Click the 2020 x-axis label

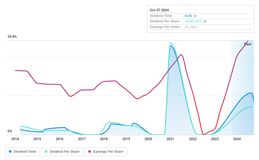pyautogui.click(x=148, y=139)
